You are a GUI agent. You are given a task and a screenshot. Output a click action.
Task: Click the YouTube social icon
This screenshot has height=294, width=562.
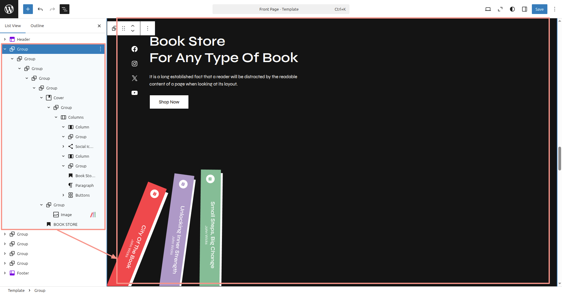tap(135, 93)
